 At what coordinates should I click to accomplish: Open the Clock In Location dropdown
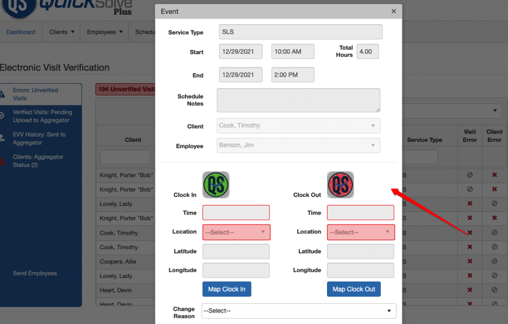click(x=236, y=232)
